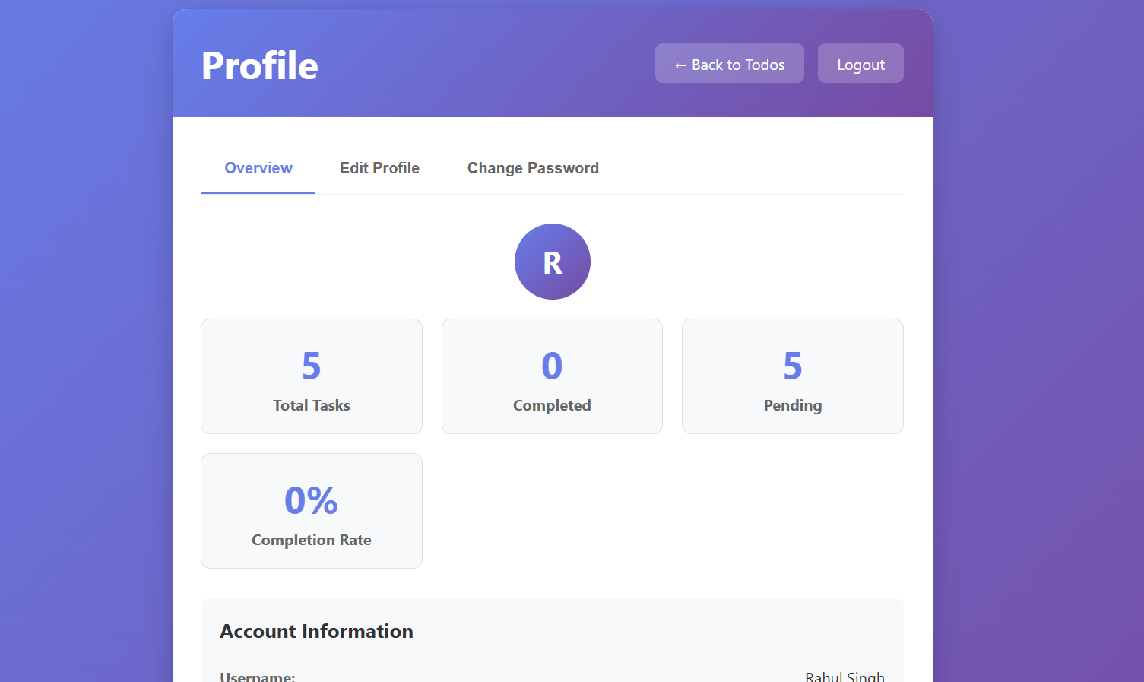
Task: Switch to the Overview tab
Action: 258,168
